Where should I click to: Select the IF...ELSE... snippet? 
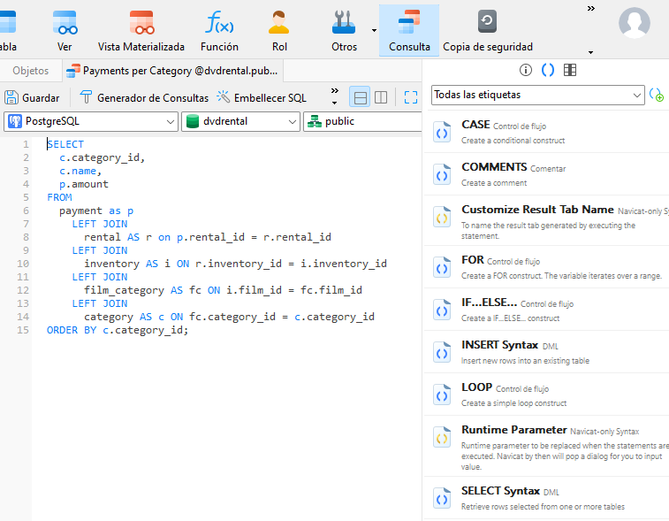pyautogui.click(x=546, y=310)
